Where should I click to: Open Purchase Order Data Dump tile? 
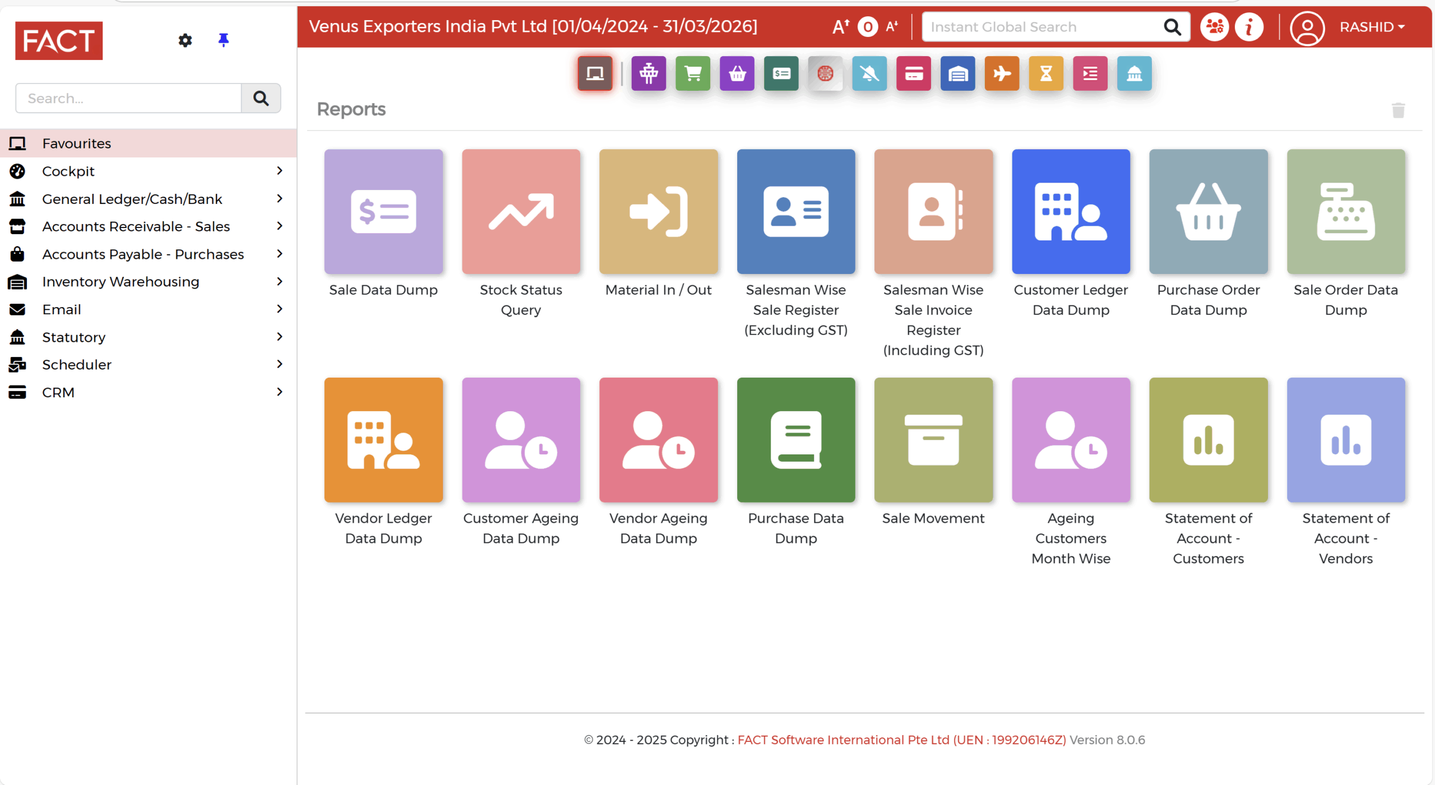click(1209, 212)
